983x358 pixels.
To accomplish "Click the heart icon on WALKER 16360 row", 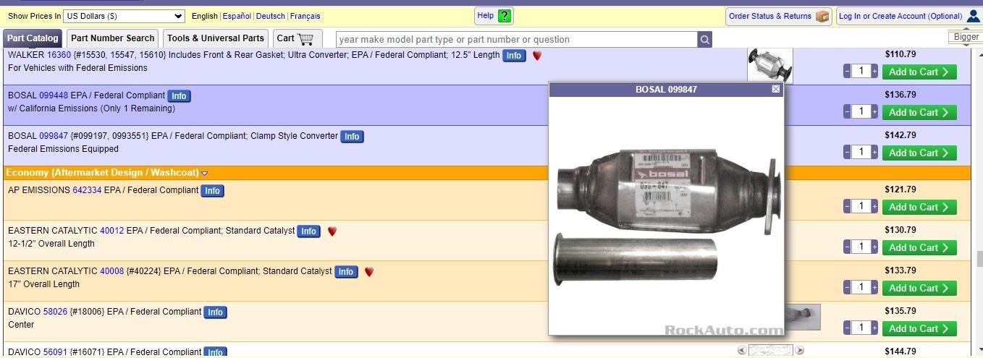I will click(x=537, y=56).
